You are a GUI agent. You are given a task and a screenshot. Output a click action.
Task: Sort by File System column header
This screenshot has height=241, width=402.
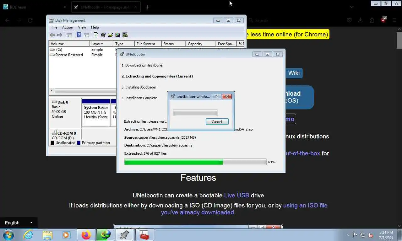point(148,44)
